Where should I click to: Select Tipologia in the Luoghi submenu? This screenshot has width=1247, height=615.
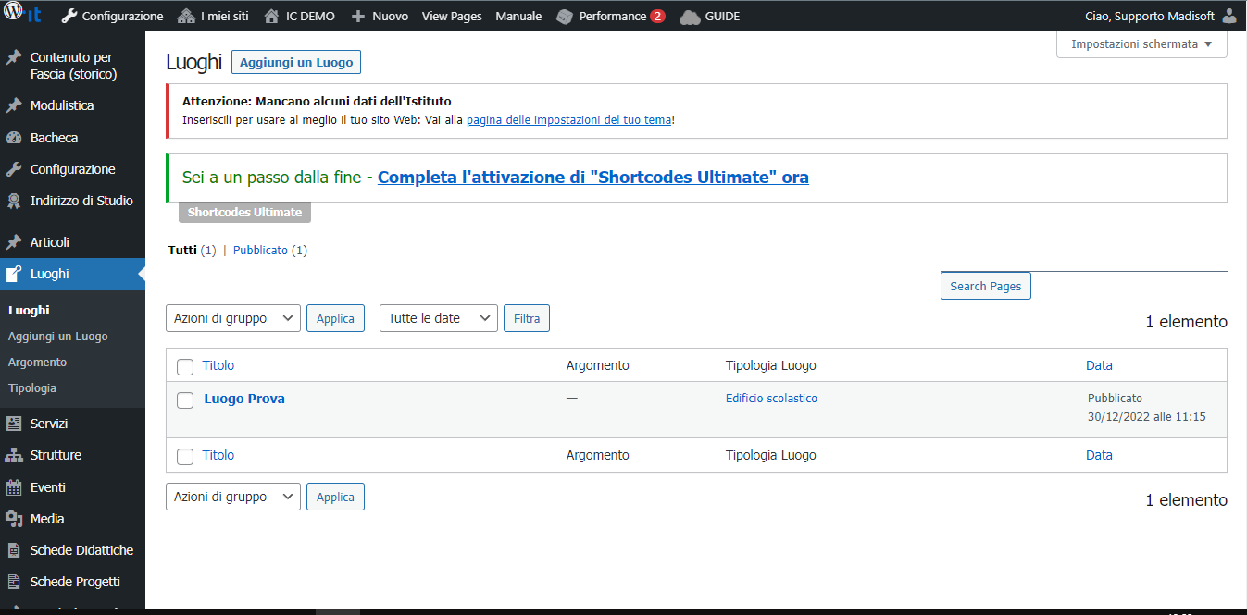click(31, 388)
